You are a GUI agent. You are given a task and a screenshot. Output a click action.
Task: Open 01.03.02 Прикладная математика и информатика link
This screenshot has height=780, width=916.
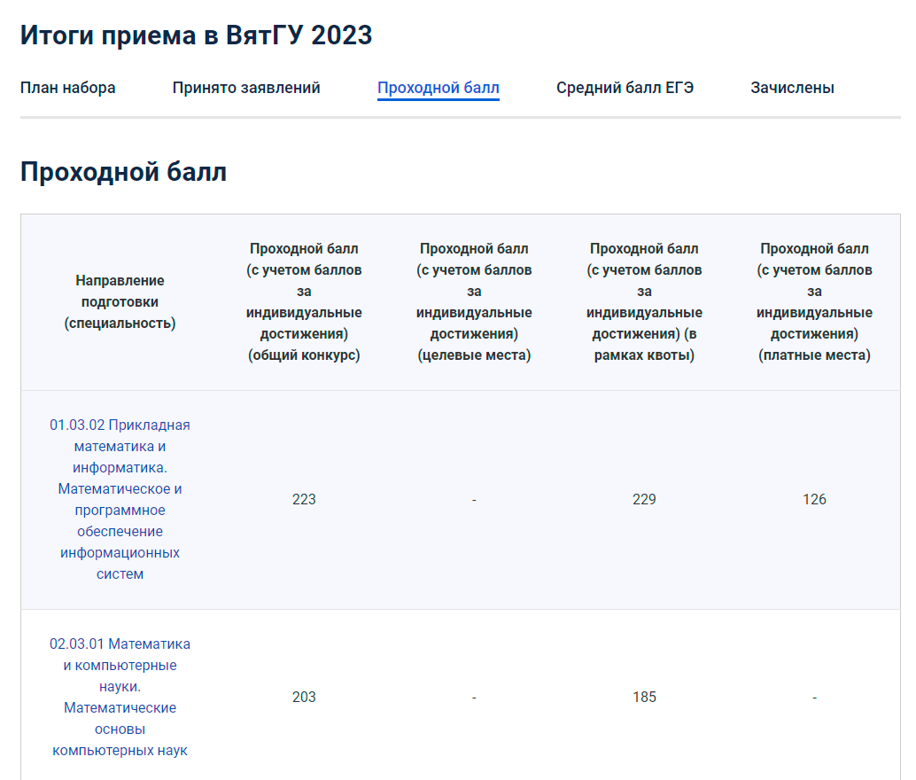(120, 499)
